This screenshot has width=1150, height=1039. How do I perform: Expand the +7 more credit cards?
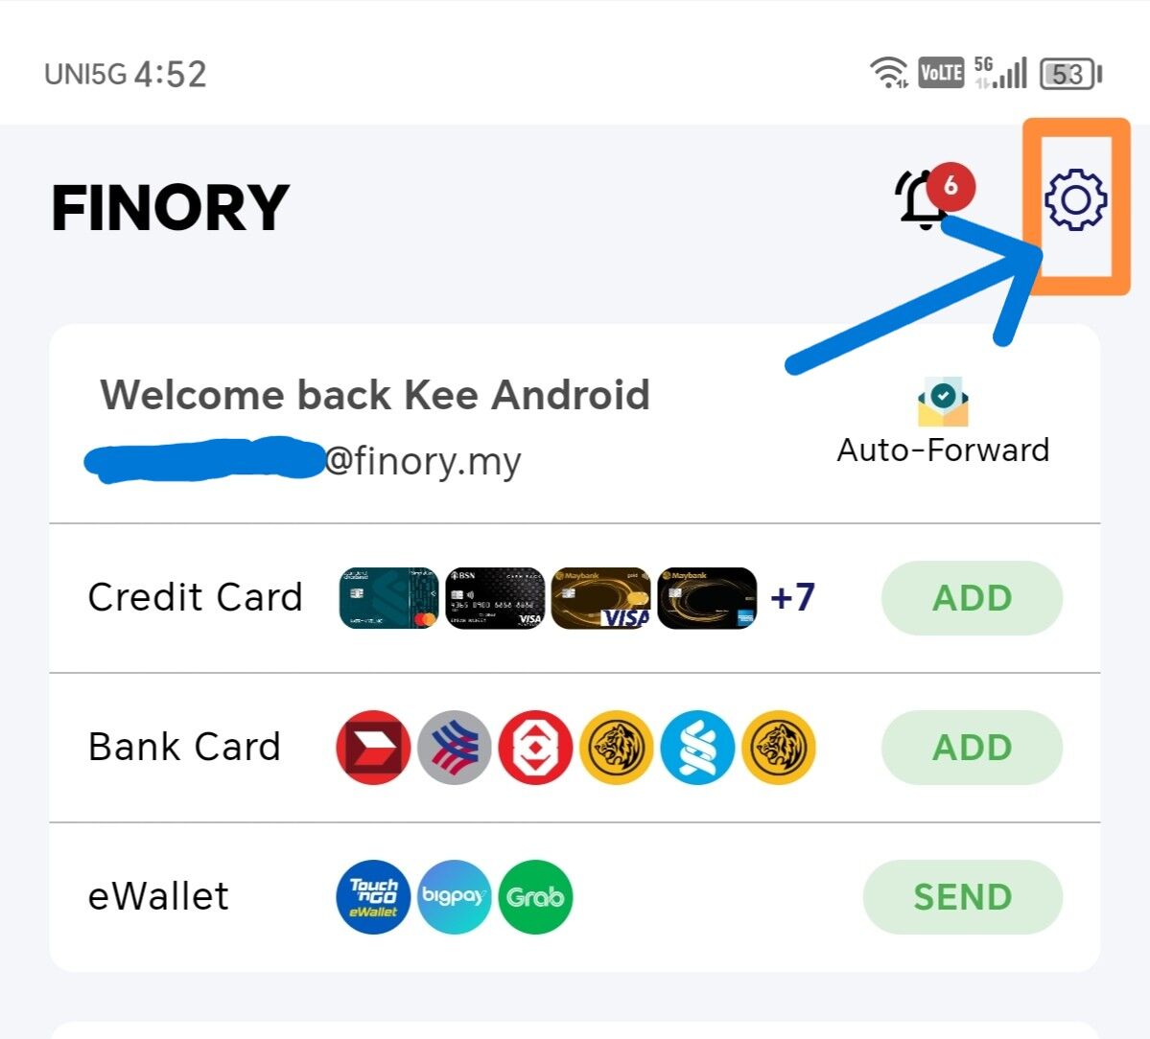tap(792, 597)
